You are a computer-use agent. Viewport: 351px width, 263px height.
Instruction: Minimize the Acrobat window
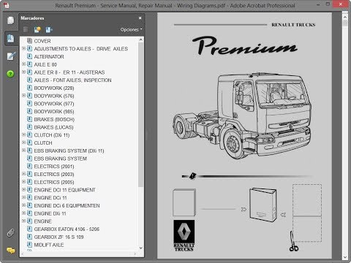tap(318, 4)
